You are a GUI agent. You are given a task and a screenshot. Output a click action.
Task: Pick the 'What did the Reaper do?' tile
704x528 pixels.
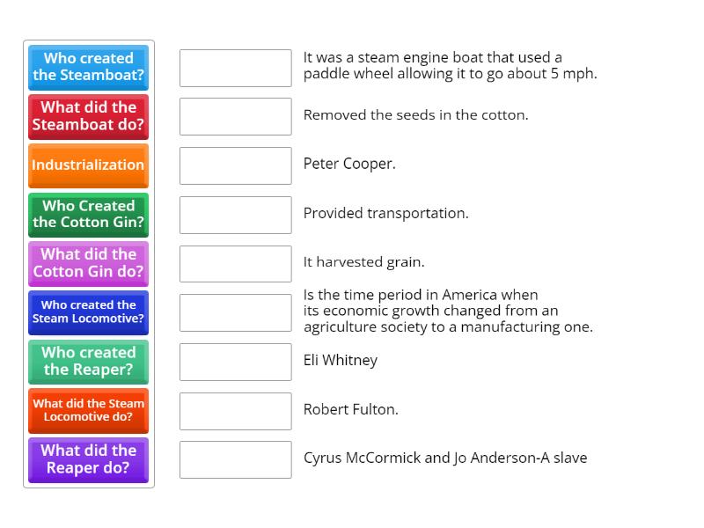88,458
